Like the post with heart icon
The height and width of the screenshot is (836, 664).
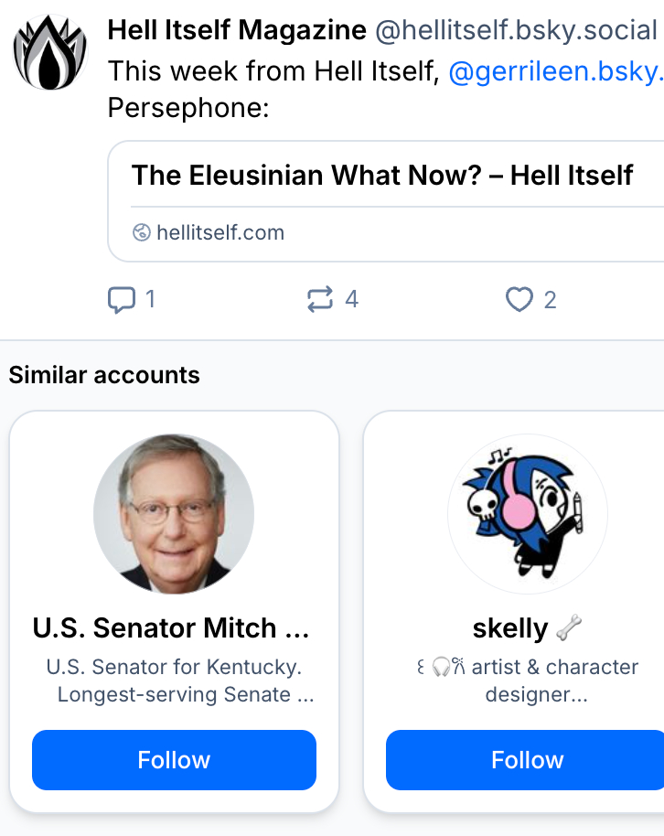pyautogui.click(x=519, y=300)
